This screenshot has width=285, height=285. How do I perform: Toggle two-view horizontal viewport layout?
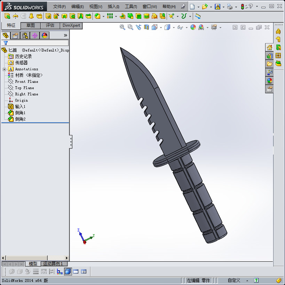coord(76,271)
